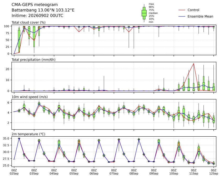Image resolution: width=221 pixels, height=178 pixels.
Task: Click the 00Z 02Sep axis label
Action: [x=14, y=172]
